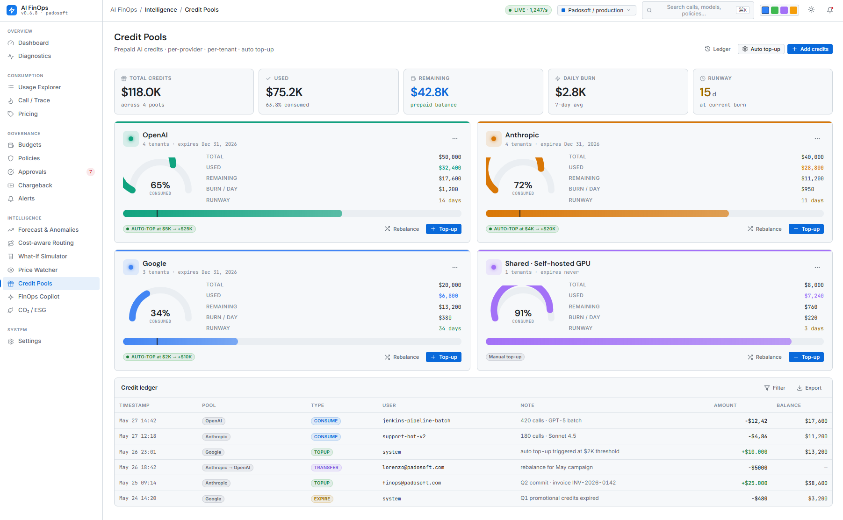
Task: Click the Google pool provider icon
Action: (x=131, y=267)
